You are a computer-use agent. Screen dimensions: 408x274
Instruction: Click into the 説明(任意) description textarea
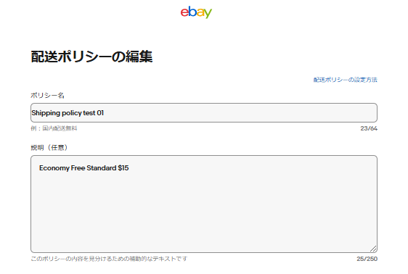204,204
